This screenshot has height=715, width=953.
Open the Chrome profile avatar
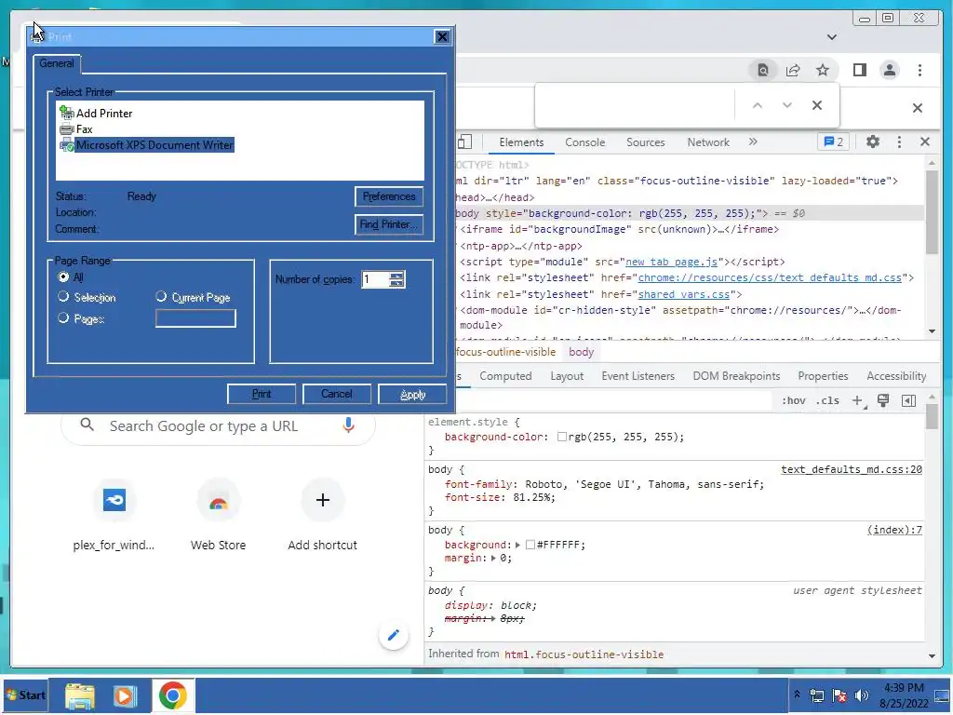[x=889, y=70]
